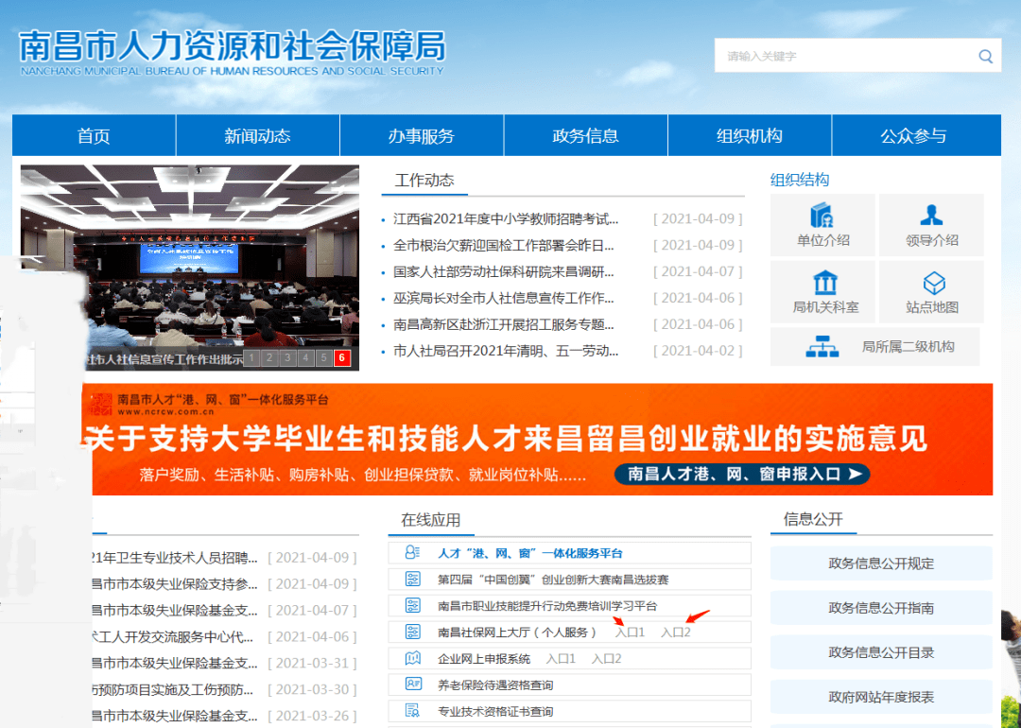Click 入口2 for 企业网上申报系统

pyautogui.click(x=606, y=658)
